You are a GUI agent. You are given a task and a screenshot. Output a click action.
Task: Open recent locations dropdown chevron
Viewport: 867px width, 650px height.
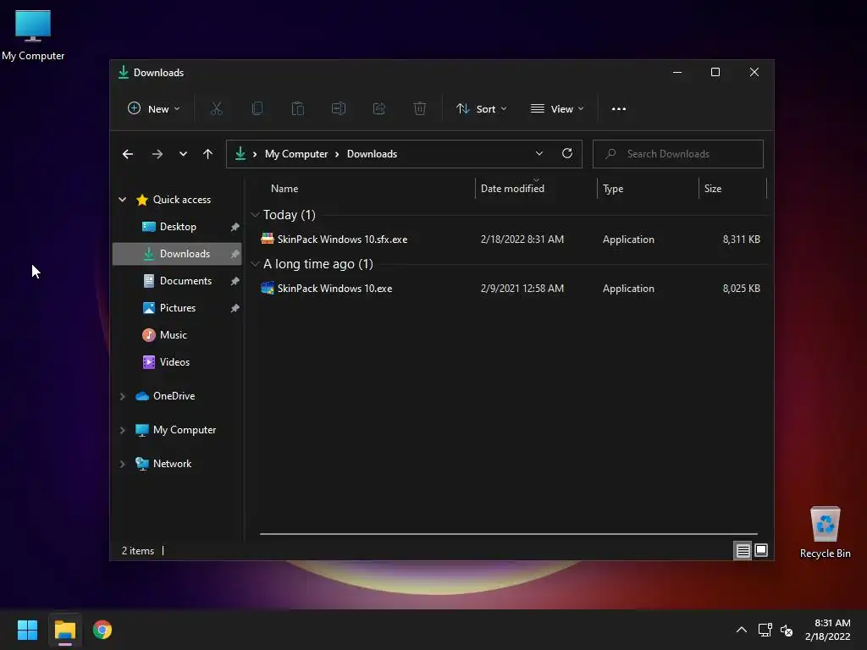point(183,154)
